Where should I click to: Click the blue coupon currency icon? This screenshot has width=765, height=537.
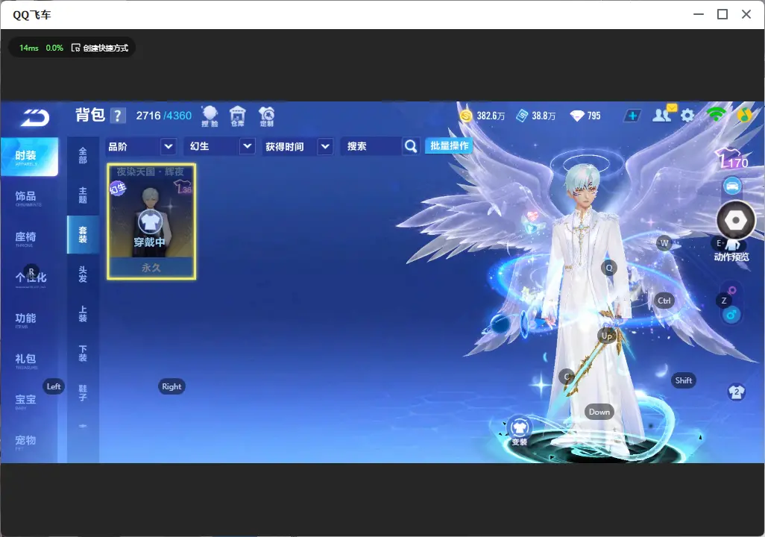click(522, 116)
